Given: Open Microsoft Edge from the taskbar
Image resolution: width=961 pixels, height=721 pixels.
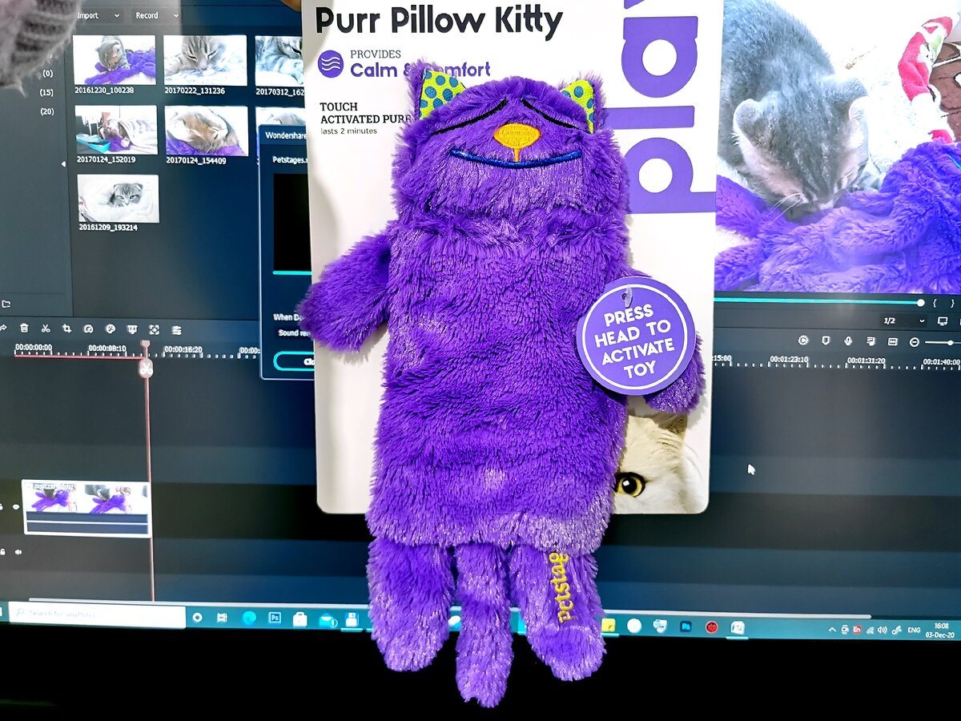Looking at the screenshot, I should click(248, 618).
